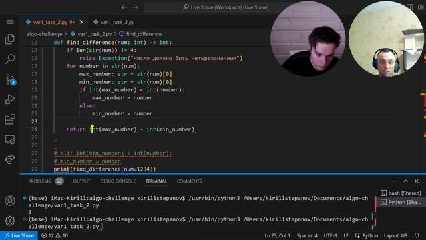Viewport: 426px width, 240px height.
Task: Open the TERMINAL panel tab
Action: (156, 181)
